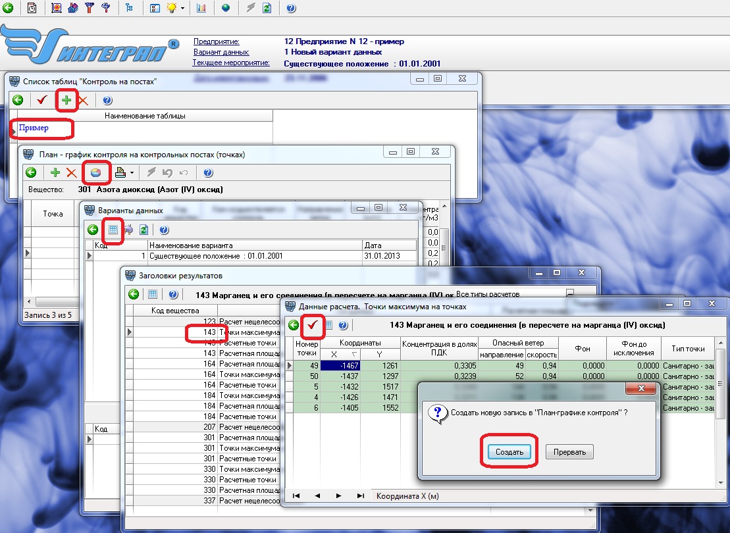The height and width of the screenshot is (533, 730).
Task: Click the green back arrow in 'Заголовки результатов'
Action: [x=134, y=294]
